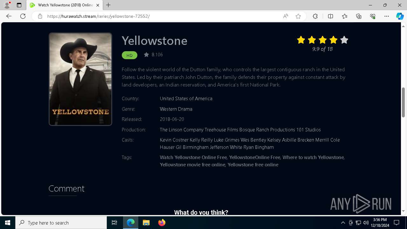
Task: Click Where to watch Yellowstone tag
Action: [313, 157]
